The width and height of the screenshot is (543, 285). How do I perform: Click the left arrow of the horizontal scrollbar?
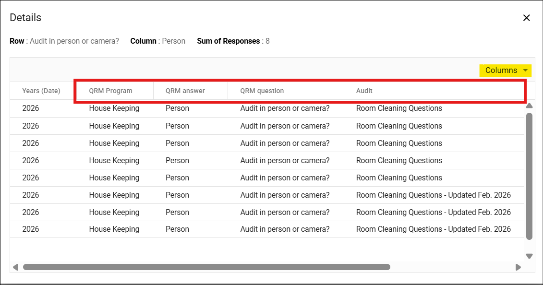[x=15, y=267]
